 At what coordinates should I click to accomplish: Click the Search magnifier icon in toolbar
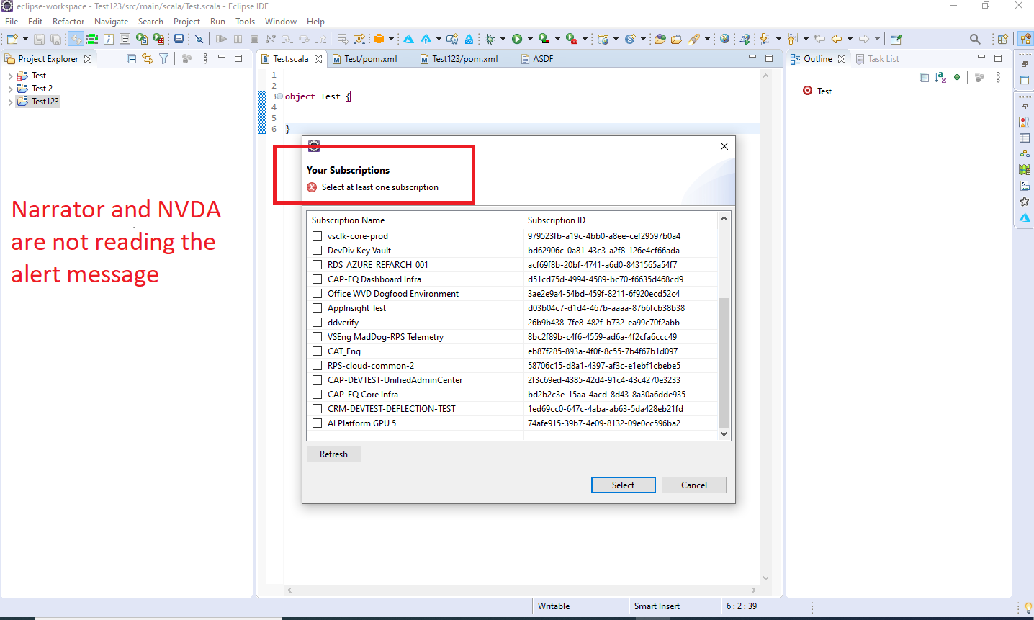[x=976, y=39]
